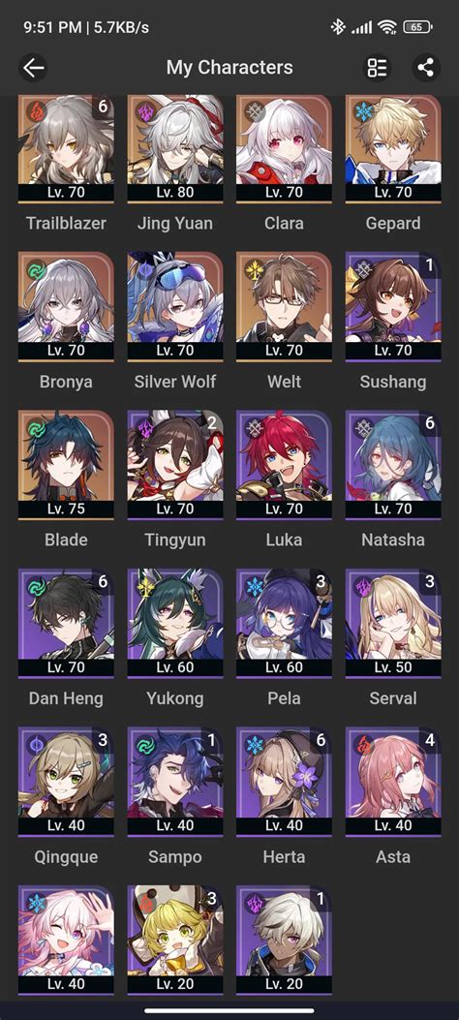Select Herta's level 40 portrait

284,781
